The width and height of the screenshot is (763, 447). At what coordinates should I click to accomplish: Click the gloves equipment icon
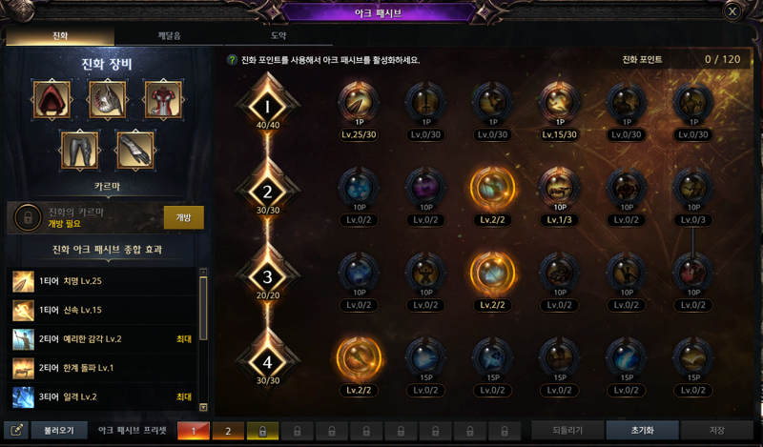[135, 151]
